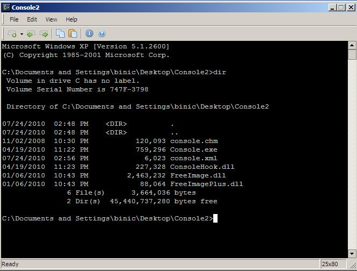Click the FreeImage.dll file name
The height and width of the screenshot is (271, 357).
pyautogui.click(x=198, y=175)
